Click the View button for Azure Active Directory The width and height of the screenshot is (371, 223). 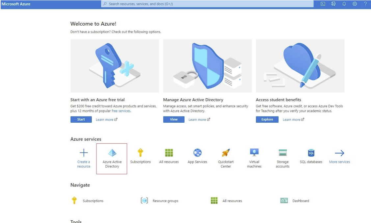(x=174, y=119)
